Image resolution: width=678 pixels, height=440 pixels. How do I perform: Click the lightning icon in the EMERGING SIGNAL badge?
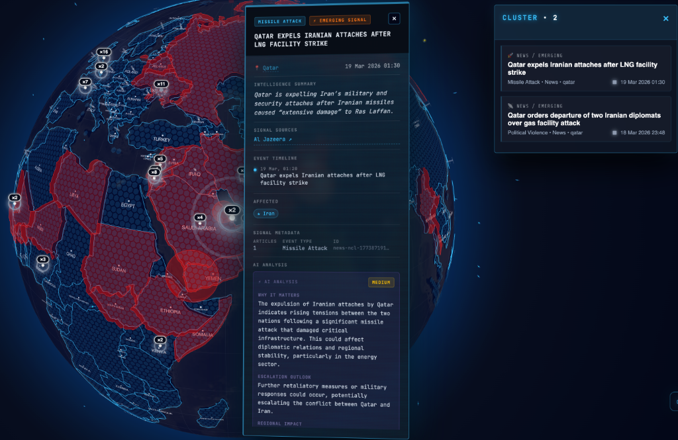point(316,21)
